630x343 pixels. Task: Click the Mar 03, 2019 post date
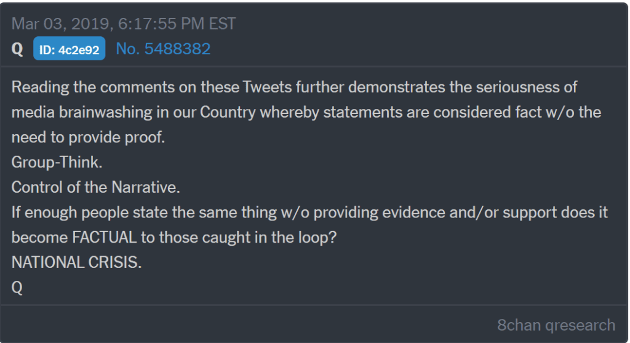(60, 24)
